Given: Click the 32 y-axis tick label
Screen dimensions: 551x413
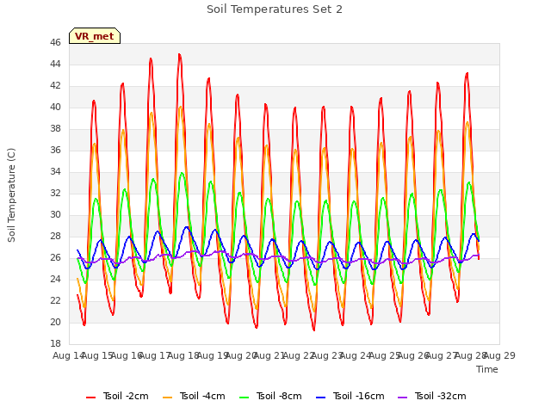Looking at the screenshot, I should pyautogui.click(x=55, y=194).
